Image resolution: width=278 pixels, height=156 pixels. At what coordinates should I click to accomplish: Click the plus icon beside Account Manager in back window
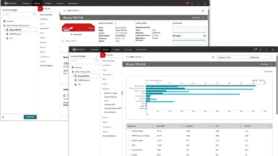34,10
